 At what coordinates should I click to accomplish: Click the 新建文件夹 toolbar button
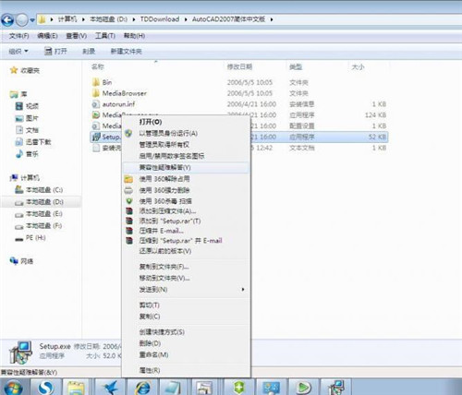(126, 51)
